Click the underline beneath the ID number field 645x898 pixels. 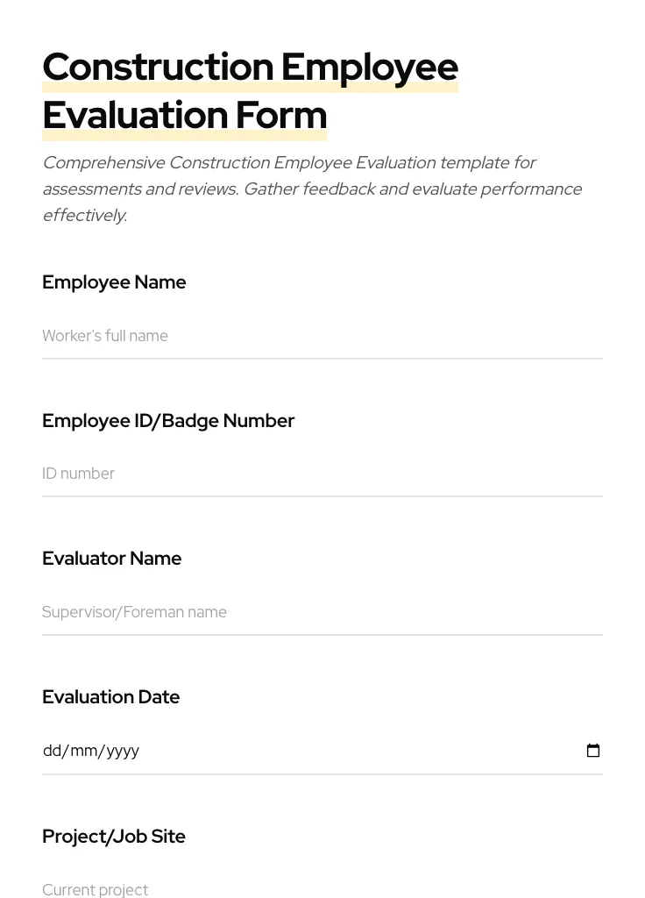(322, 497)
